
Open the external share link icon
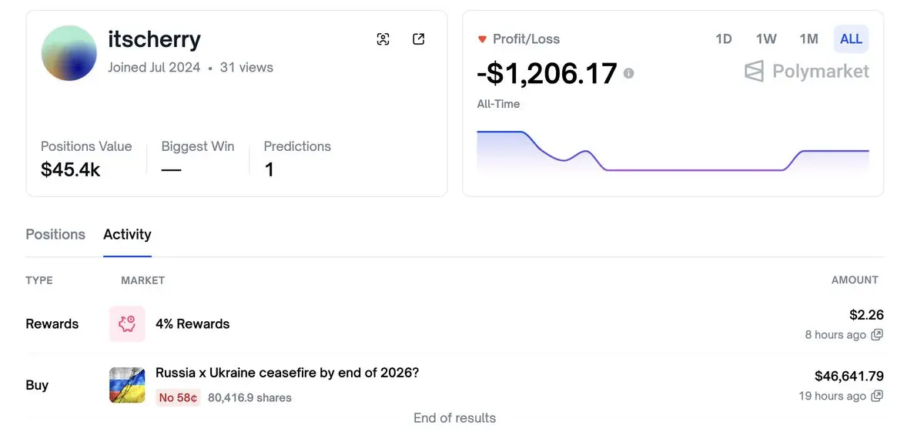419,39
